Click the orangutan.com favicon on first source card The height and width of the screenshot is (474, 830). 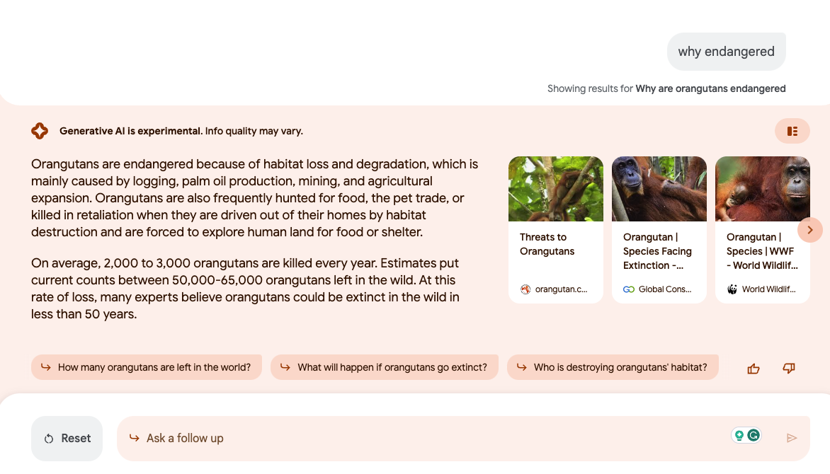point(525,289)
